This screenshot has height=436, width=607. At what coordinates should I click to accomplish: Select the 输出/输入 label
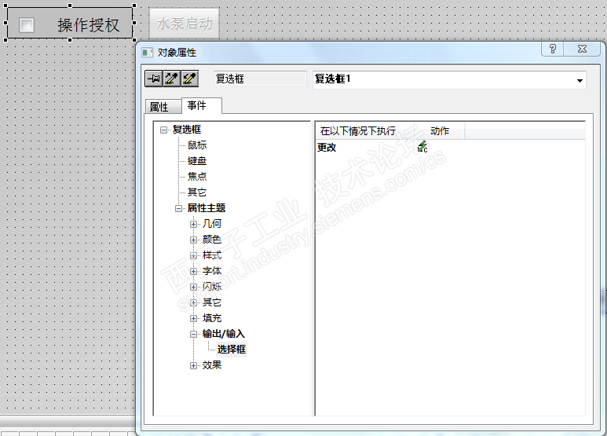click(x=223, y=334)
